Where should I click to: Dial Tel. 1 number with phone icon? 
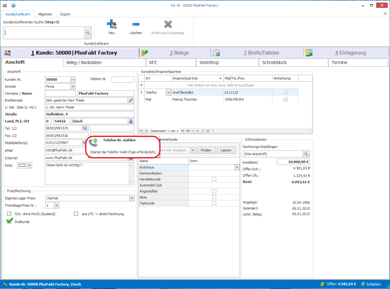85,128
